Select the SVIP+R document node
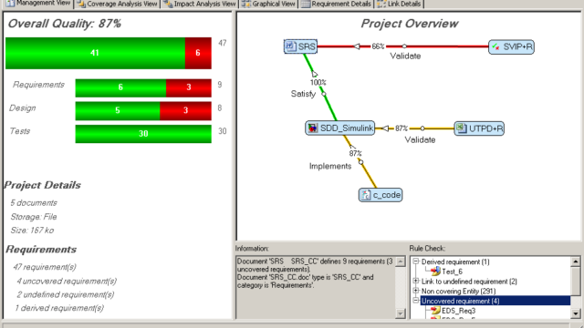Screen dimensions: 584x328 tap(511, 46)
